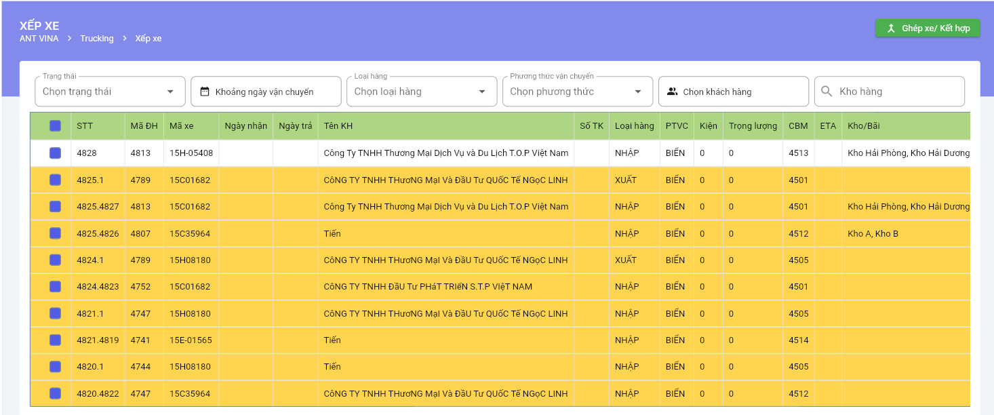Screen dimensions: 994x415
Task: Open the Trạng thái dropdown
Action: [110, 92]
